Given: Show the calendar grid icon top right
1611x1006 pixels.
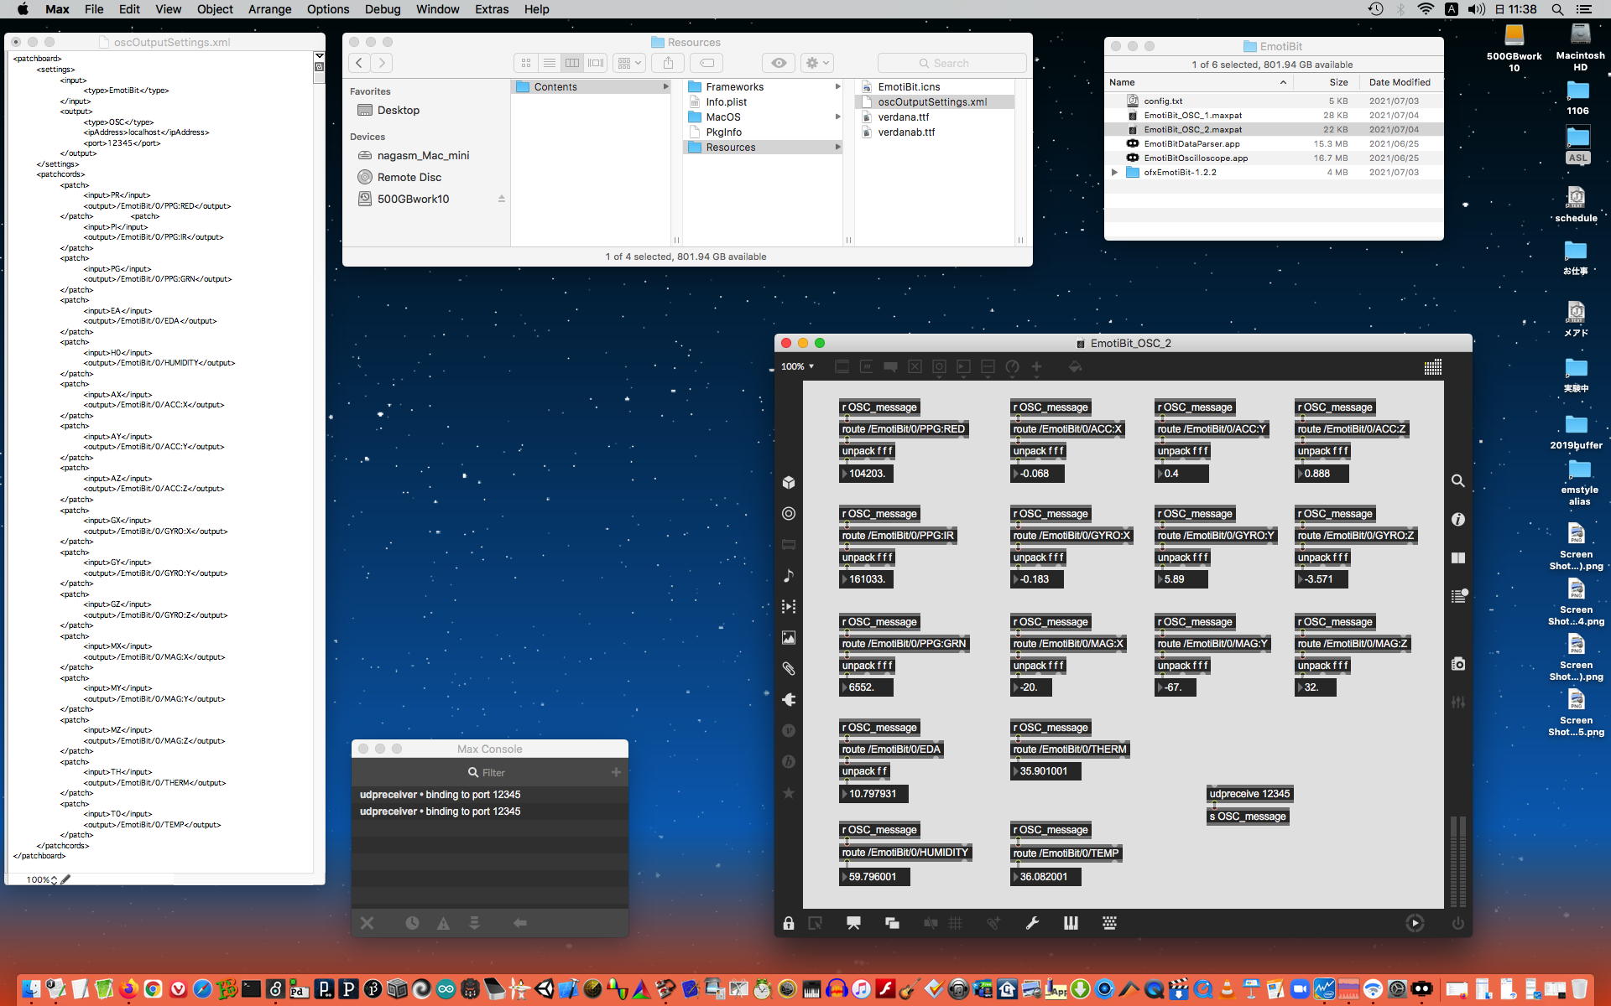Looking at the screenshot, I should coord(1433,367).
